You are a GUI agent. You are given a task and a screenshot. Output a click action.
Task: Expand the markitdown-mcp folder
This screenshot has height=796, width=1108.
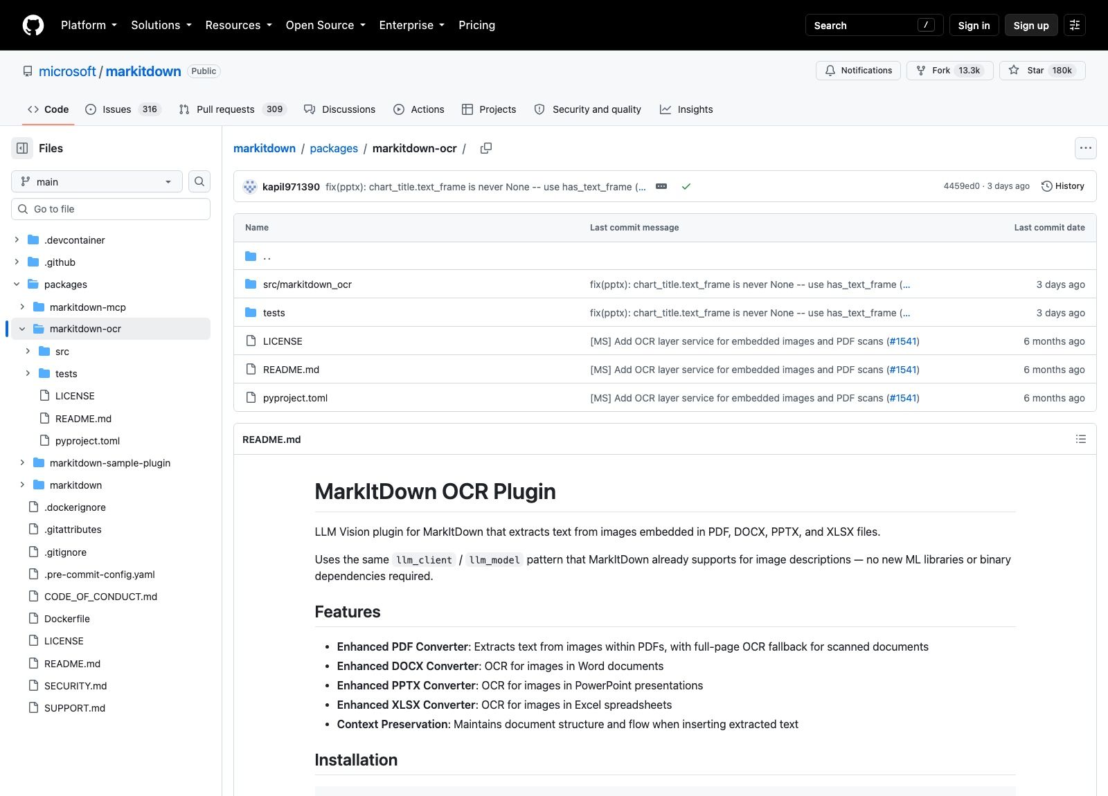click(x=22, y=307)
